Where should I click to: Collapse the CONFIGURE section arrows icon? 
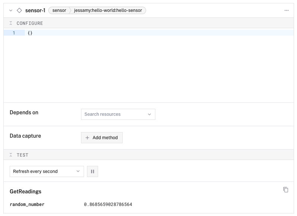[11, 23]
